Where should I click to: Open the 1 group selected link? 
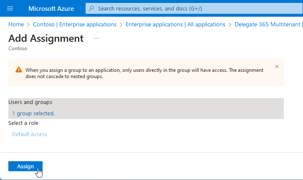[x=33, y=113]
